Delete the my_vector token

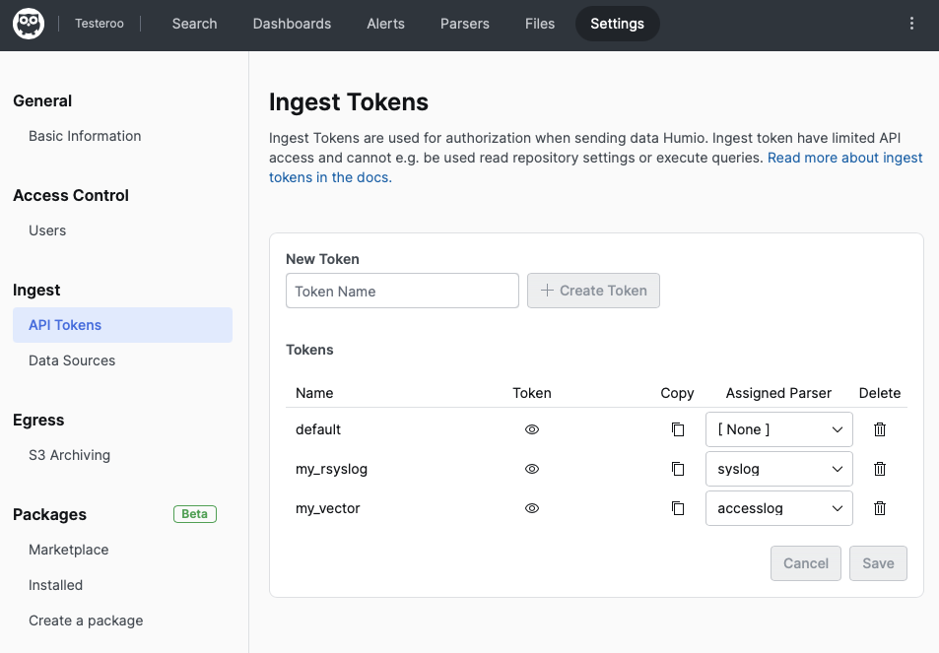(x=879, y=508)
